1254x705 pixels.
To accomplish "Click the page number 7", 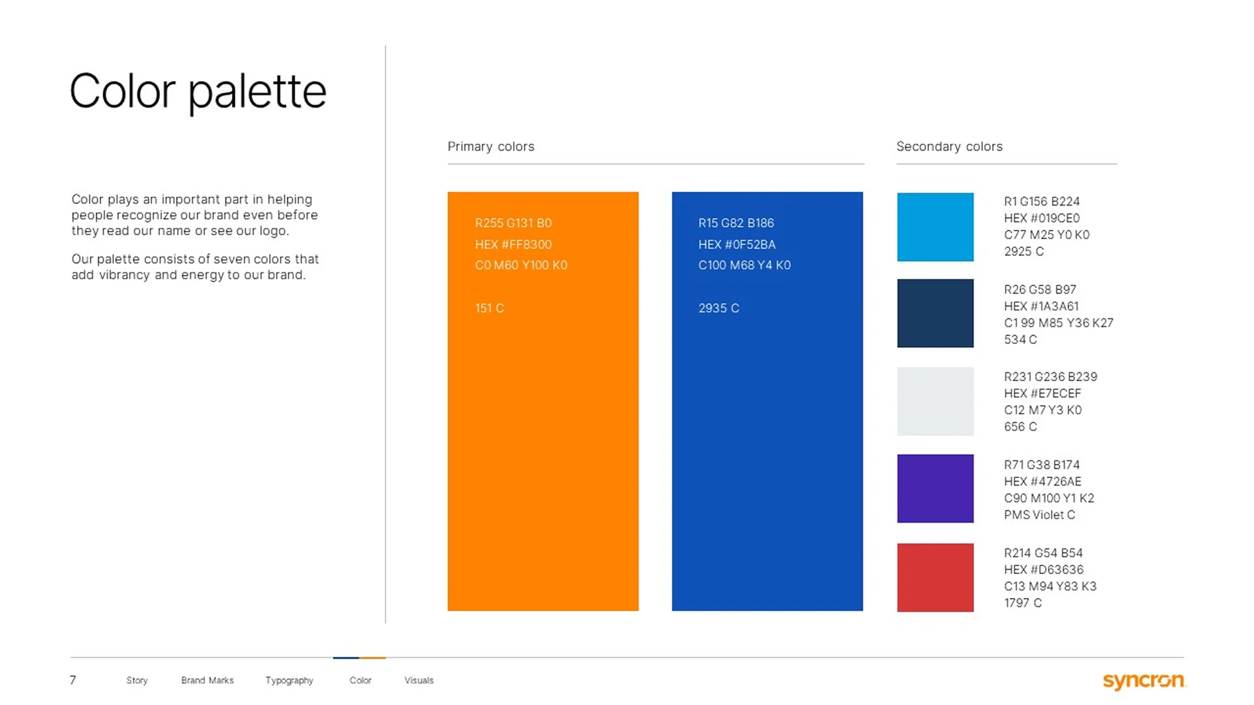I will pyautogui.click(x=72, y=680).
